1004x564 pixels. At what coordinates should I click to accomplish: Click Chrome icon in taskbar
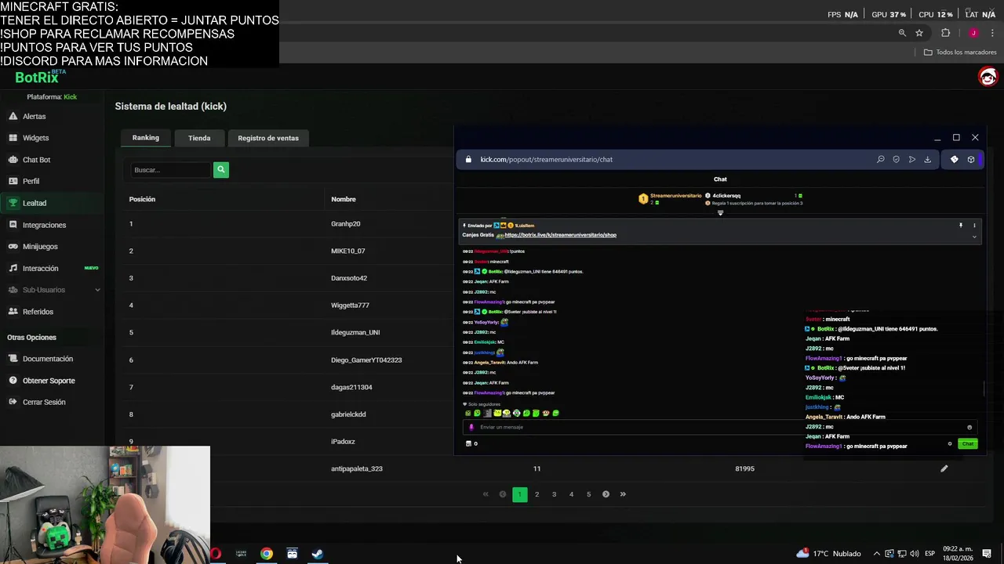[x=267, y=554]
